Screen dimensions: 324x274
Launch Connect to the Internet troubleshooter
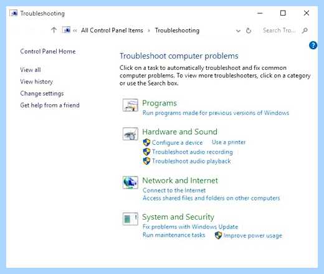[174, 190]
